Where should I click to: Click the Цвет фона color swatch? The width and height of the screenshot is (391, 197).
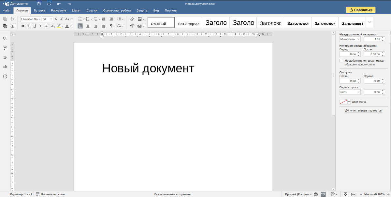pyautogui.click(x=343, y=102)
